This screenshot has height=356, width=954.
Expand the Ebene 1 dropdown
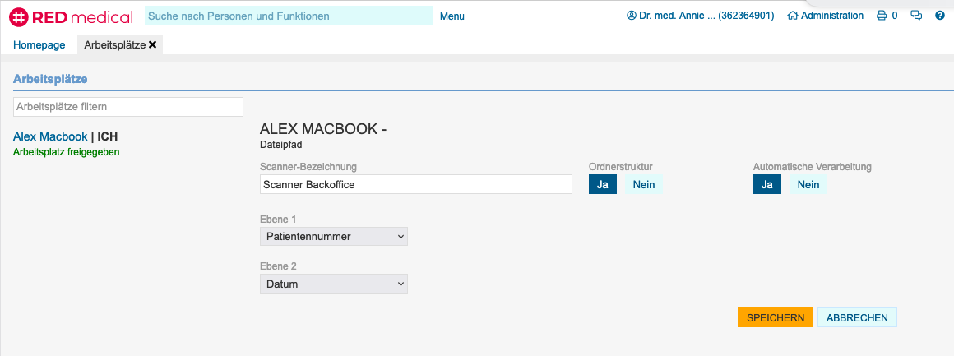[333, 237]
